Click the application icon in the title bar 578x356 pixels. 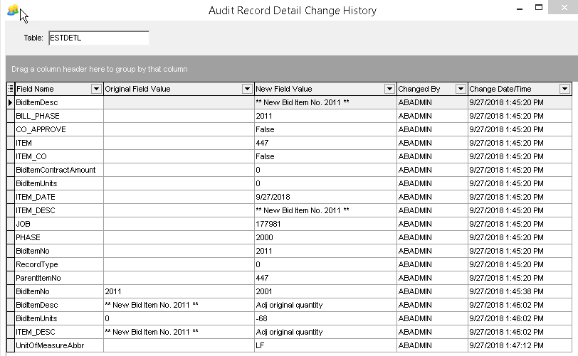click(13, 9)
